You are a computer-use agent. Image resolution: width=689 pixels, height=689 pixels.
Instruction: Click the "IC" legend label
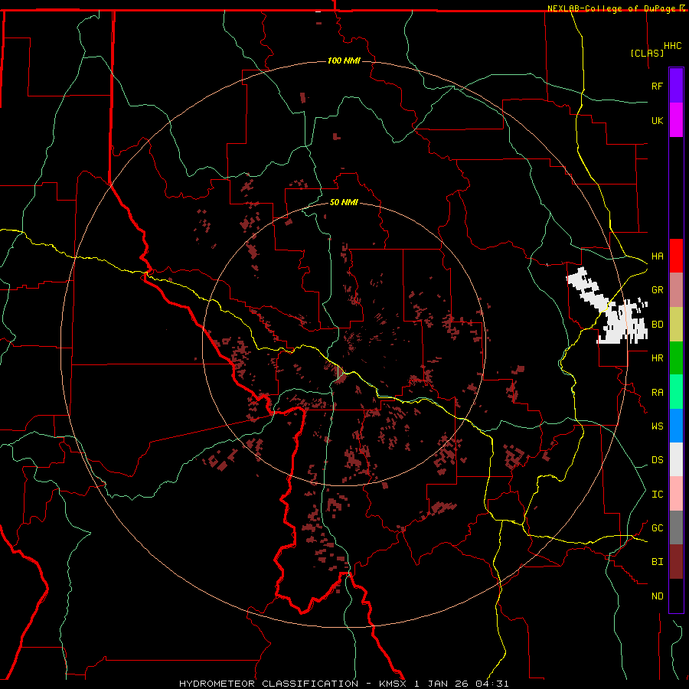(x=657, y=495)
